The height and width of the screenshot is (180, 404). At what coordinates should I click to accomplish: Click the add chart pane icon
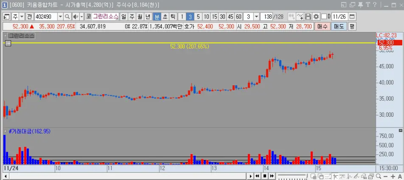tap(314, 176)
